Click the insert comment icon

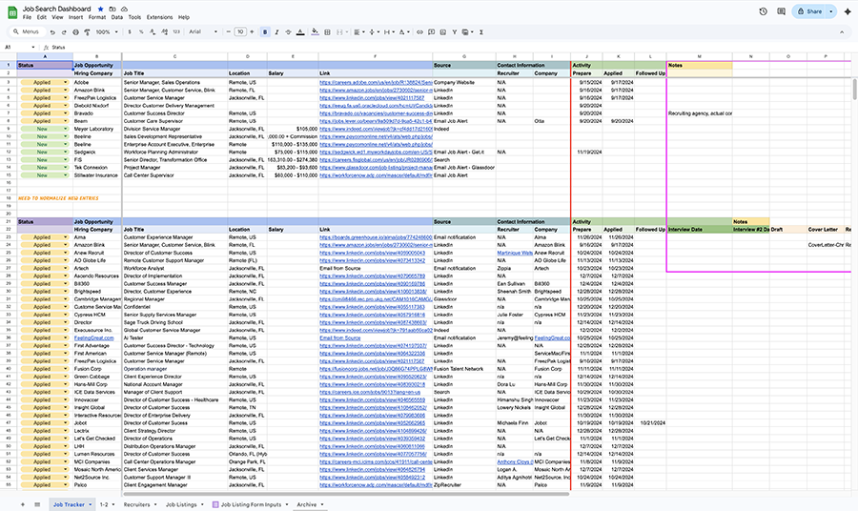(431, 32)
